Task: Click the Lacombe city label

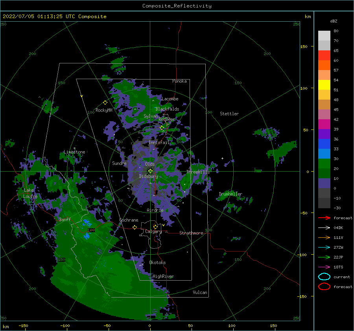Action: (170, 99)
